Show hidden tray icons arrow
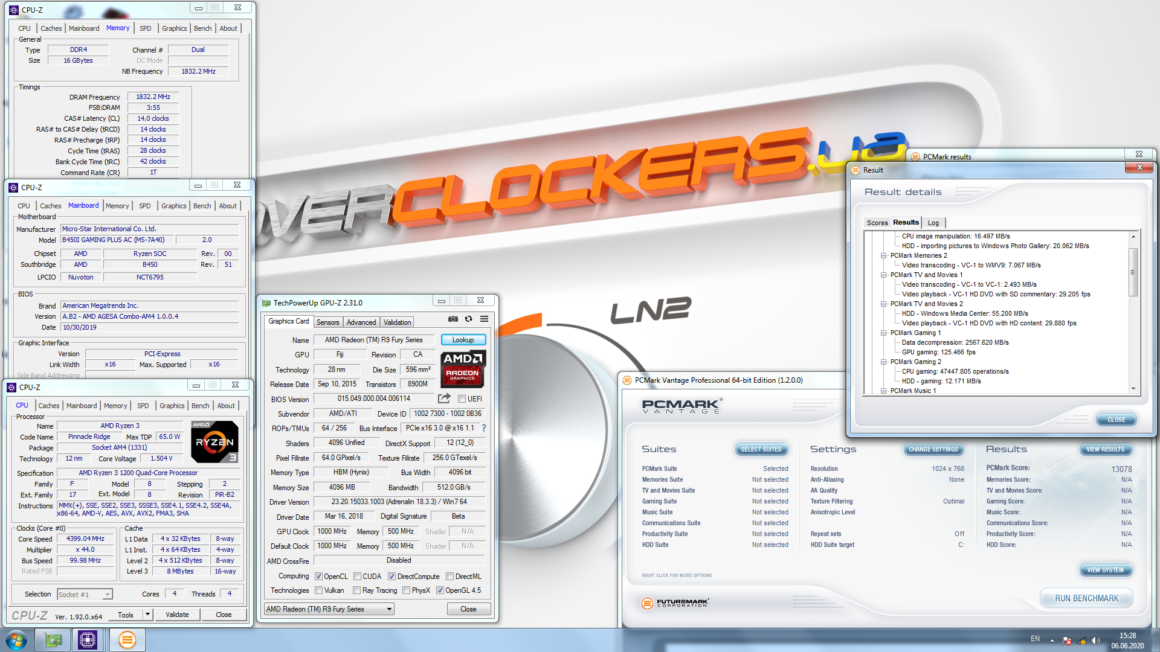 pyautogui.click(x=1052, y=641)
